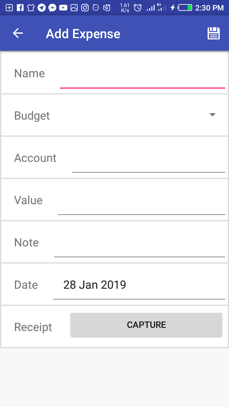Select the Value input field
Image resolution: width=229 pixels, height=407 pixels.
tap(141, 203)
